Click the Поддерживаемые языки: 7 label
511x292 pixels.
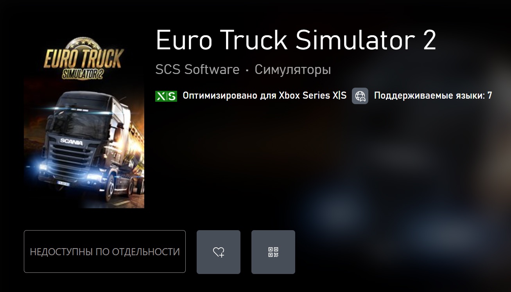(x=433, y=96)
